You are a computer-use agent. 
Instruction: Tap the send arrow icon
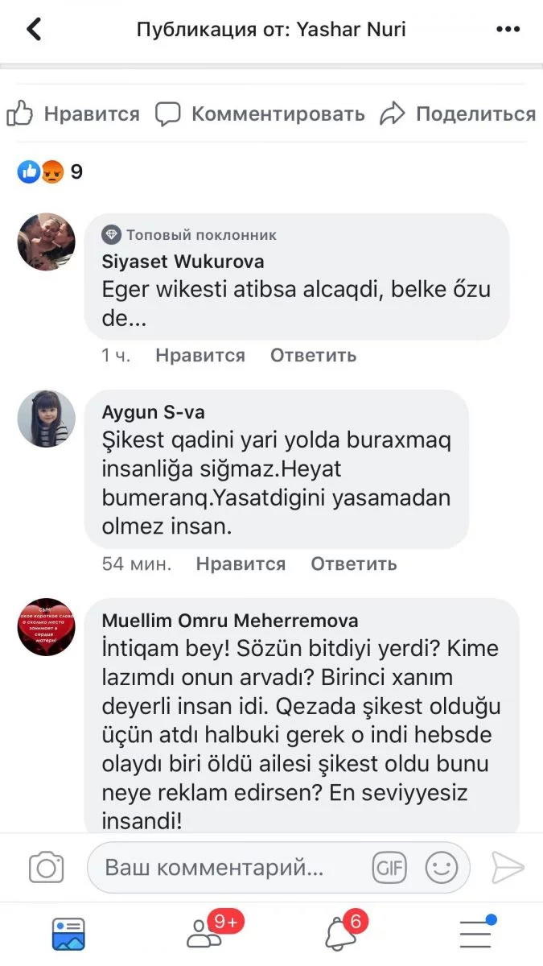(508, 868)
